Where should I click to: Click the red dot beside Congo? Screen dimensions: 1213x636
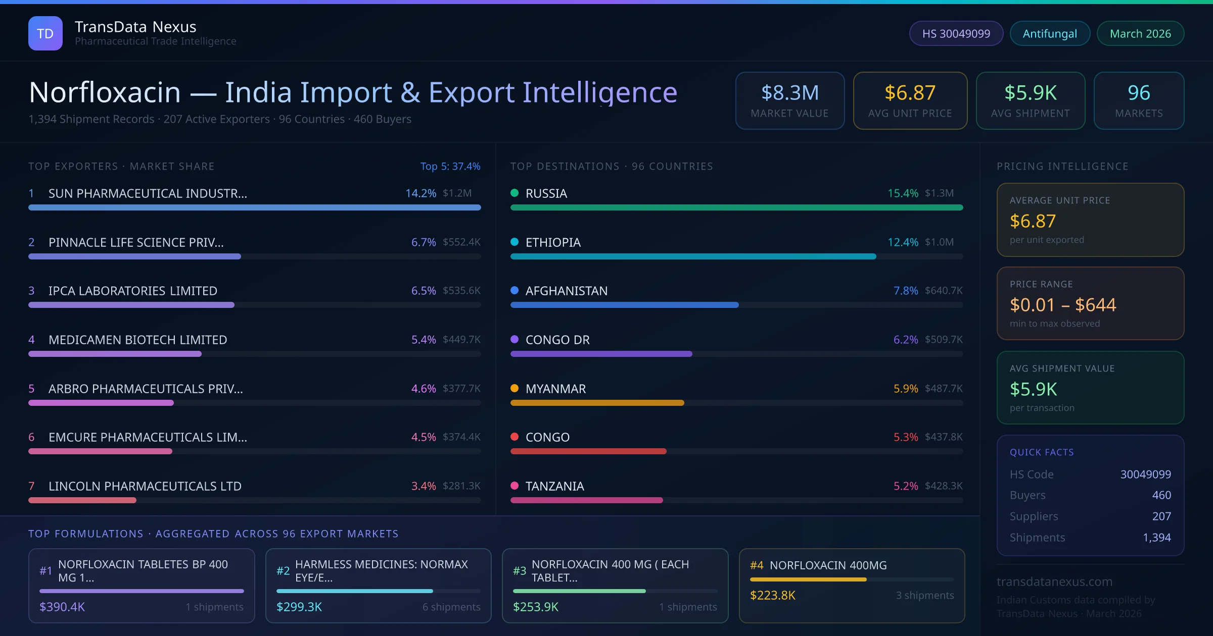(515, 437)
